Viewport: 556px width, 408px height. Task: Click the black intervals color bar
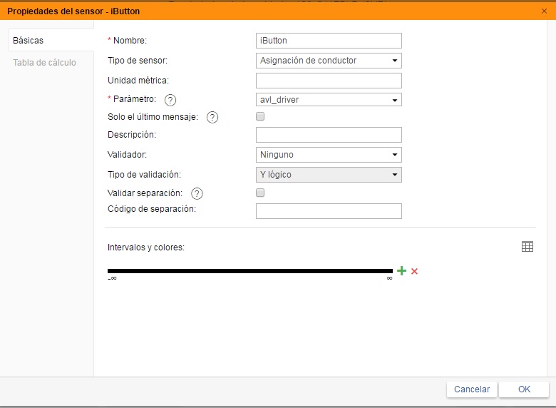(x=249, y=271)
